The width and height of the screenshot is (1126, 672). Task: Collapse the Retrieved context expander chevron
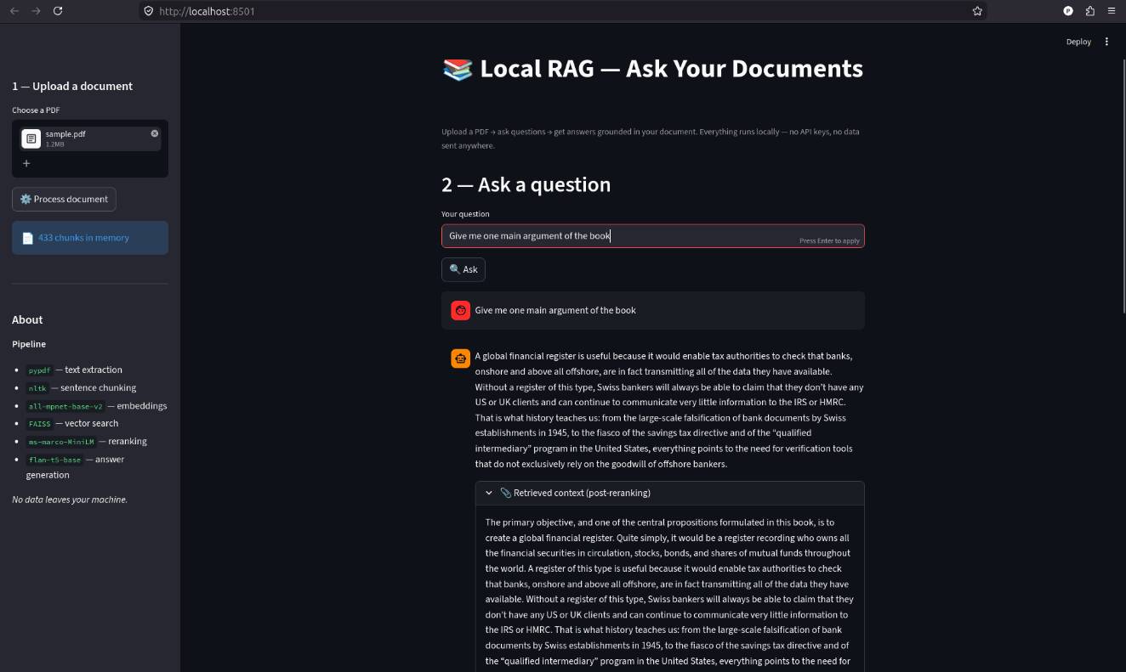(x=489, y=493)
